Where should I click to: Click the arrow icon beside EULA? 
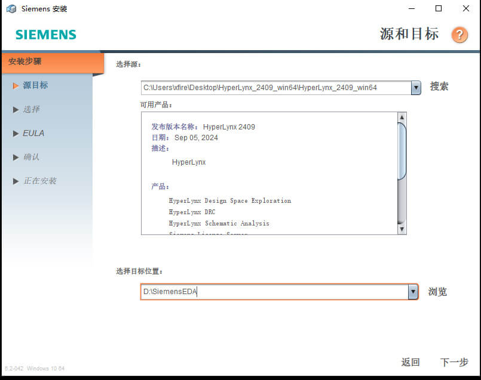(16, 134)
